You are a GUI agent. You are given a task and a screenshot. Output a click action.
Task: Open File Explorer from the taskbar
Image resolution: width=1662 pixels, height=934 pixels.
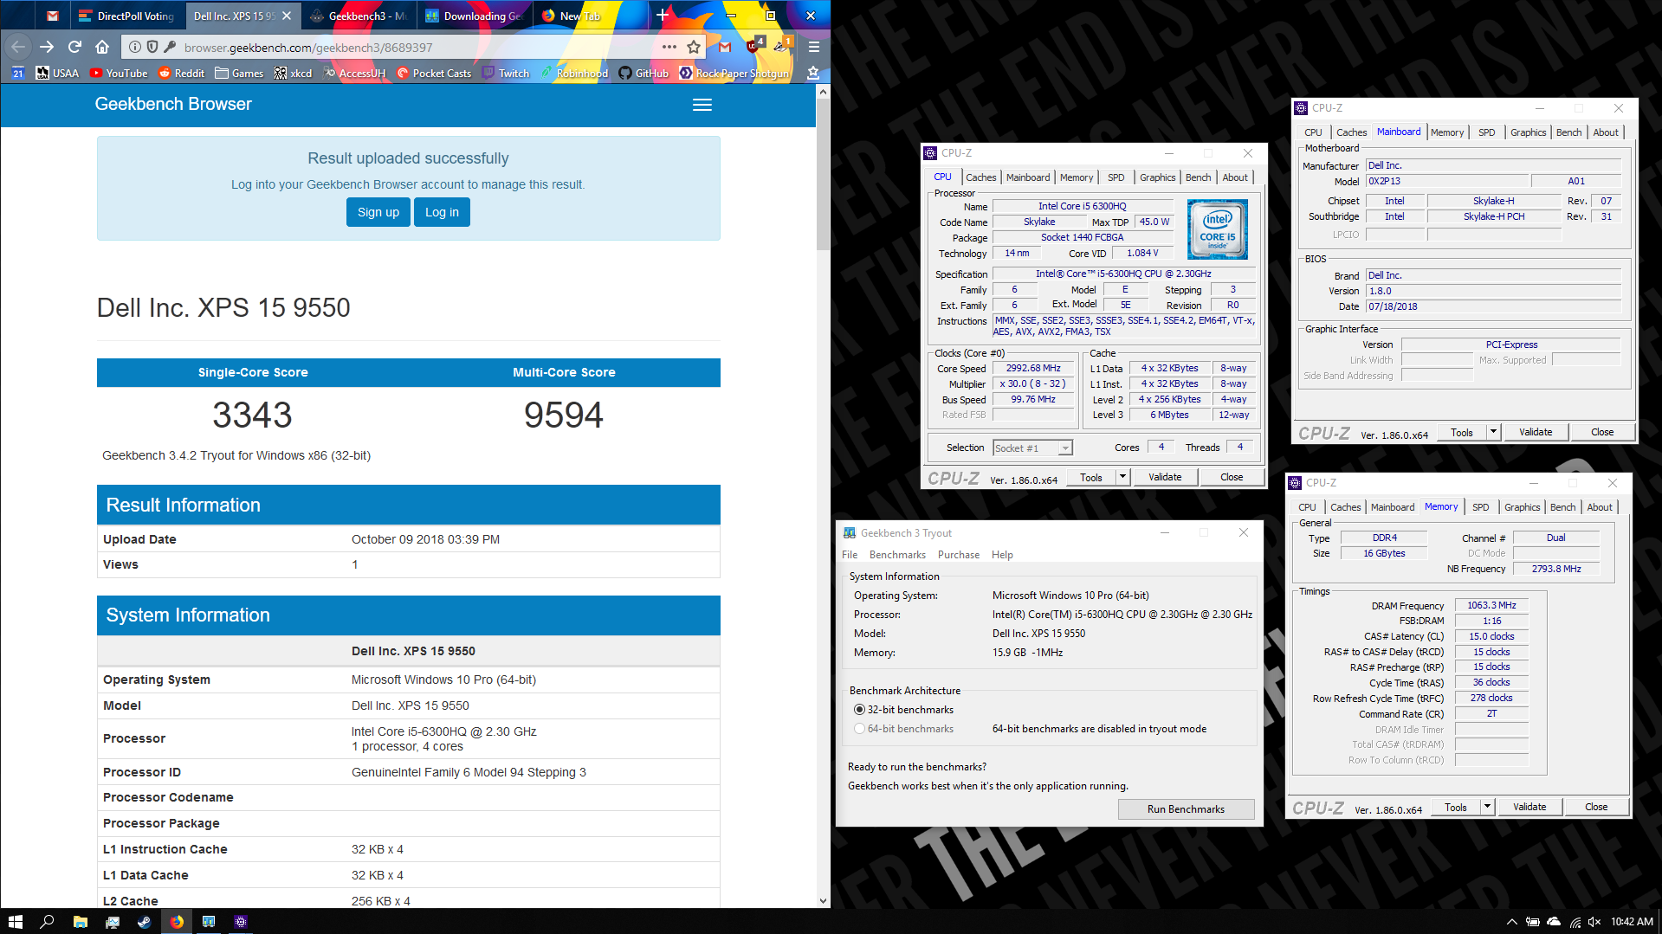point(80,922)
